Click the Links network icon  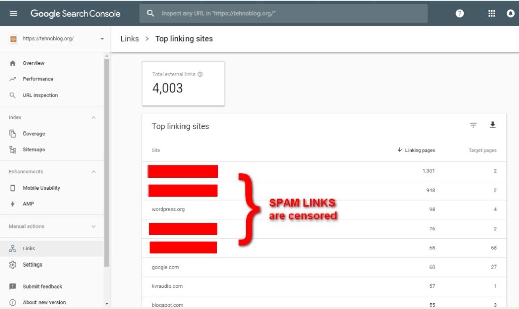pyautogui.click(x=13, y=249)
